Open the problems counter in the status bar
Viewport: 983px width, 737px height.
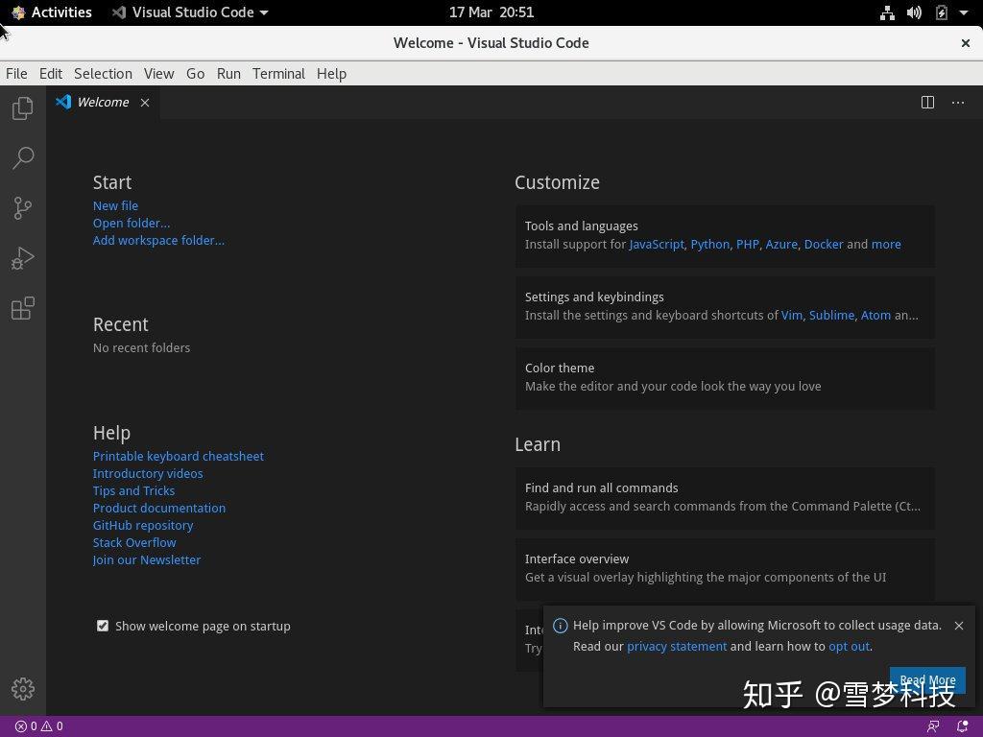point(38,726)
